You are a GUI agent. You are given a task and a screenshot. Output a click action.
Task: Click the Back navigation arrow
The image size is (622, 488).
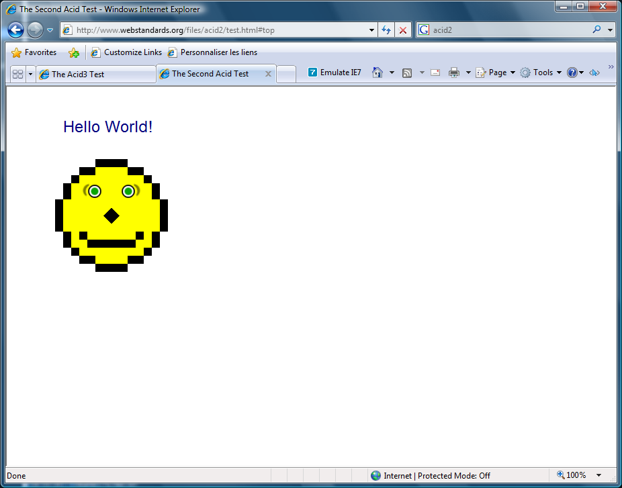click(x=16, y=30)
